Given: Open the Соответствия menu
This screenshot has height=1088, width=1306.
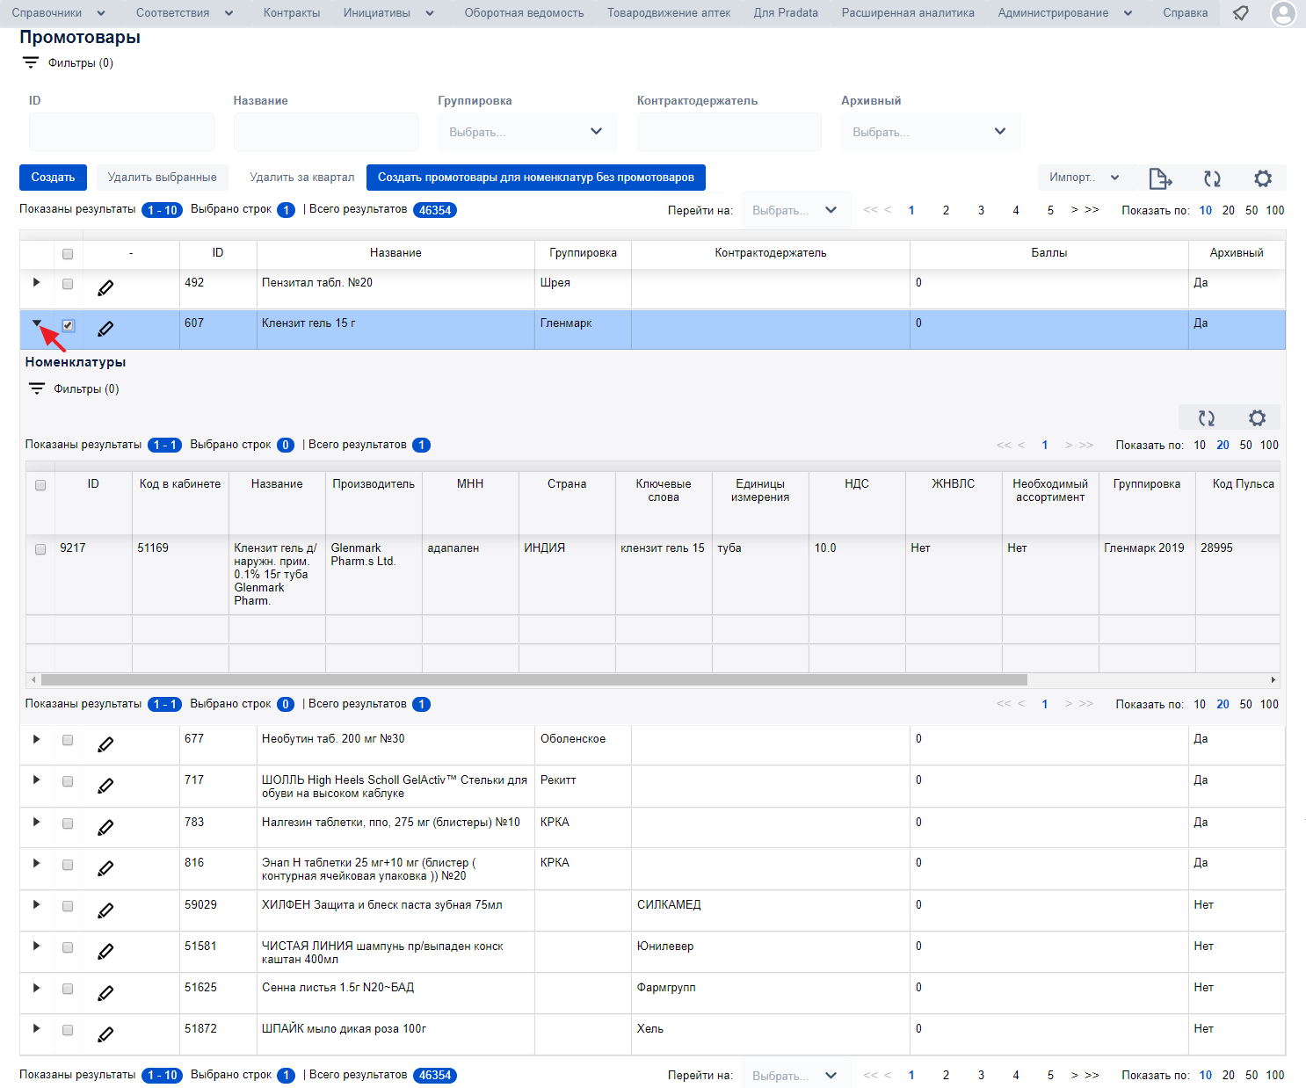Looking at the screenshot, I should 185,13.
